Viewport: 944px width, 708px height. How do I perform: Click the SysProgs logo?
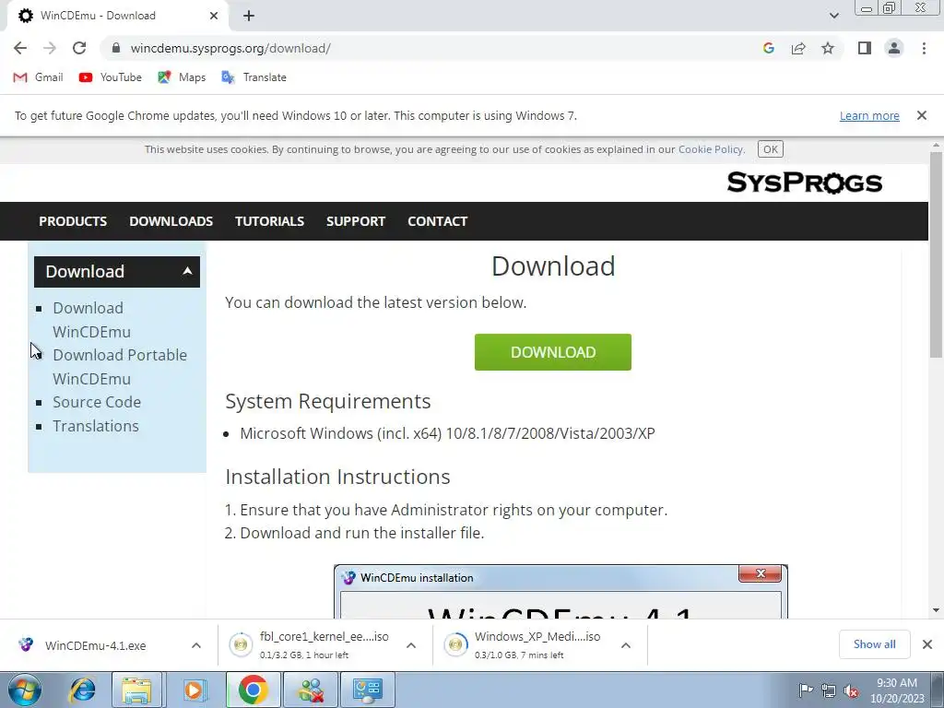point(804,183)
